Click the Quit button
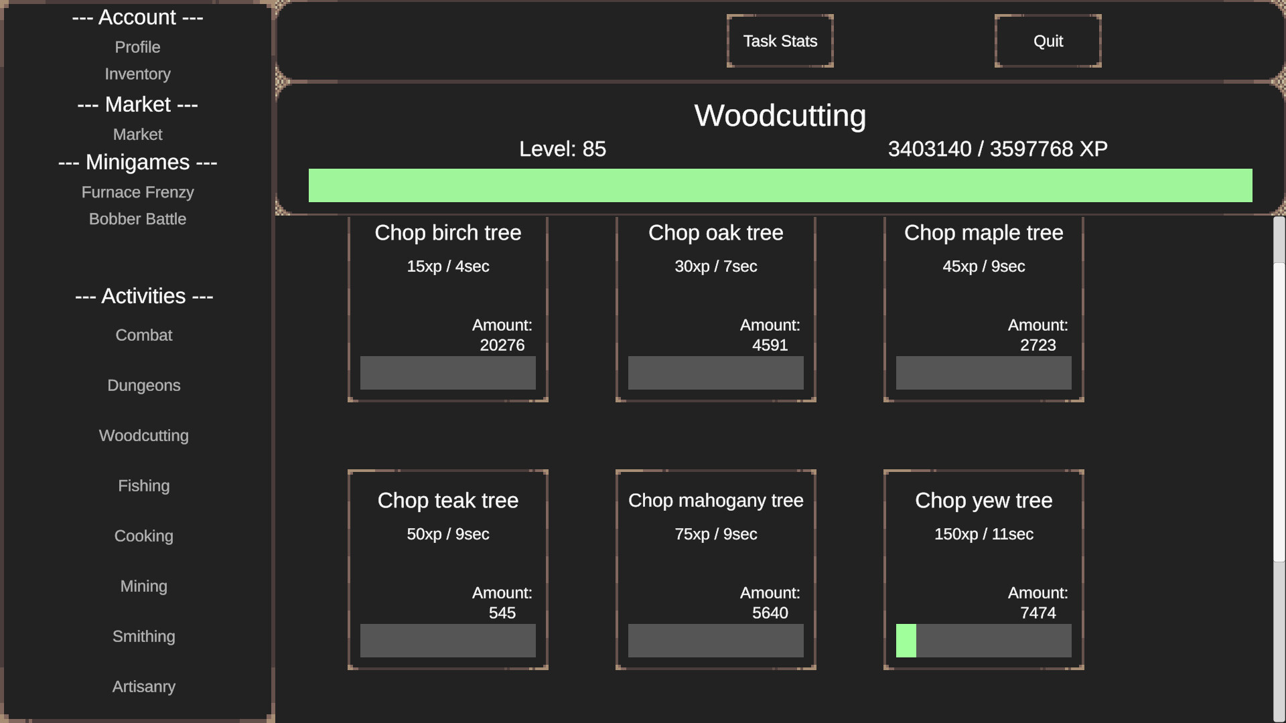Screen dimensions: 1286x723 (1048, 41)
